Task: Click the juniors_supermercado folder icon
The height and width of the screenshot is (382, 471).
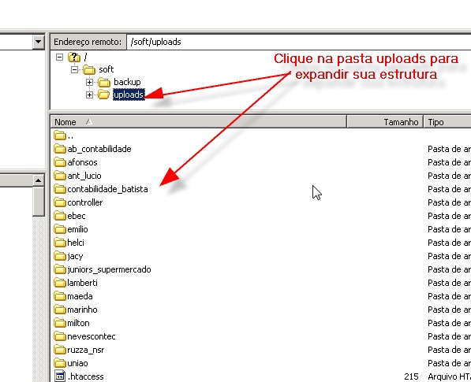Action: (x=60, y=269)
